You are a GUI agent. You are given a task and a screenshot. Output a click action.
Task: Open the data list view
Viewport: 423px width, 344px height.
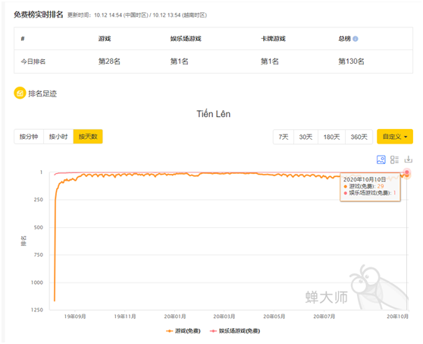tap(394, 159)
